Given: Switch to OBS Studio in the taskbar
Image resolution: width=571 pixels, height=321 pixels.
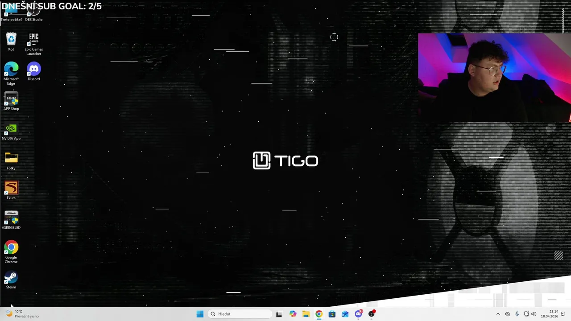Looking at the screenshot, I should tap(372, 314).
